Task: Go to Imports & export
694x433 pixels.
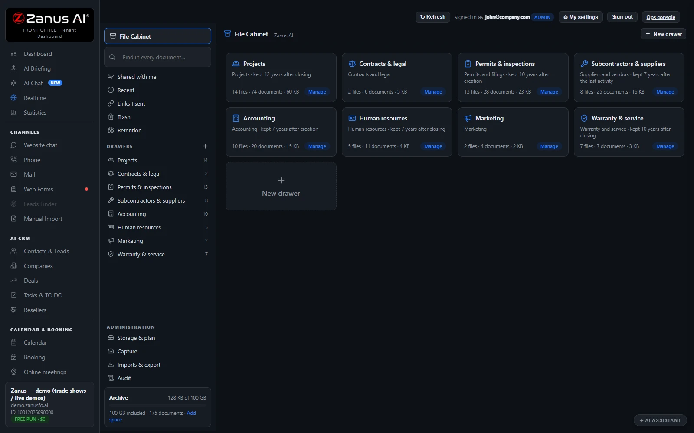Action: click(x=157, y=365)
